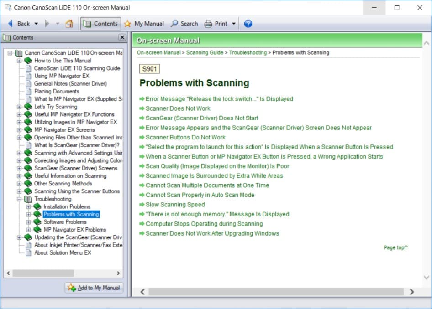Click the Add to My Manual button

94,288
